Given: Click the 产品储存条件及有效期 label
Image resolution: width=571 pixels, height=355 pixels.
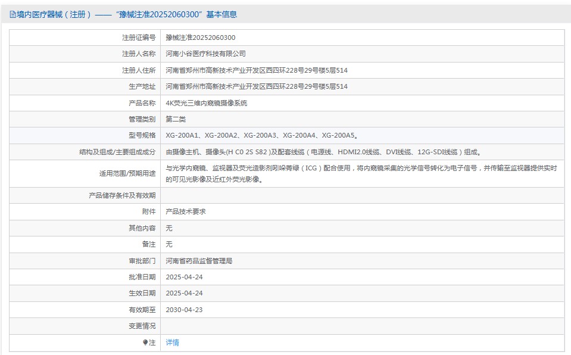Looking at the screenshot, I should click(x=123, y=195).
